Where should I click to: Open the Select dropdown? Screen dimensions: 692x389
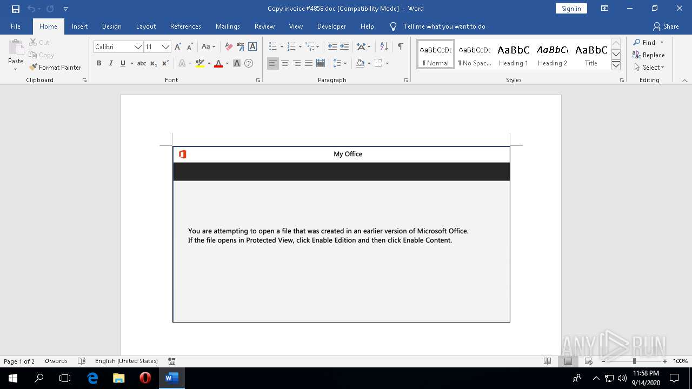649,68
